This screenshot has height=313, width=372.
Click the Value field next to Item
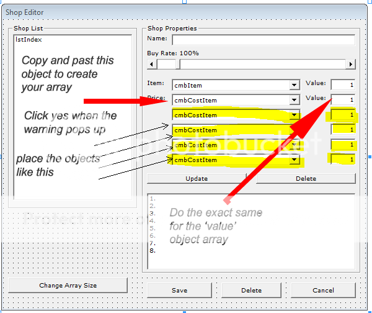[343, 84]
